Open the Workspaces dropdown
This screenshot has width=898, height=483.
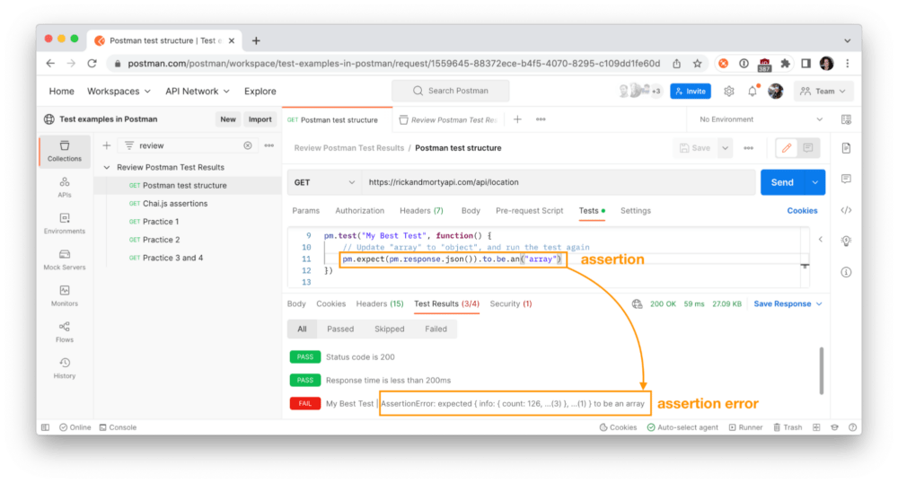119,91
